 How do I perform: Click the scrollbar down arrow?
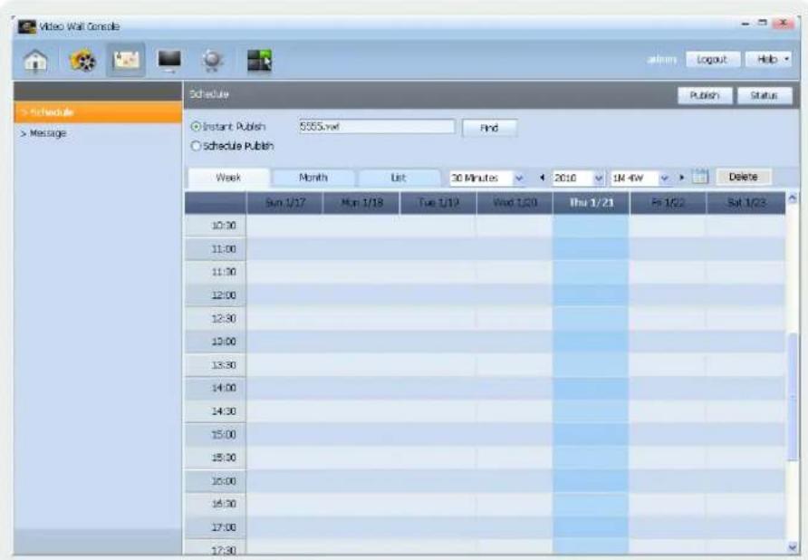pos(793,547)
